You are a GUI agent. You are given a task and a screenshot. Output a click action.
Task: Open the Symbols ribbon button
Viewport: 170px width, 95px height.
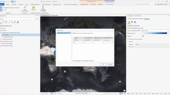tap(33, 9)
